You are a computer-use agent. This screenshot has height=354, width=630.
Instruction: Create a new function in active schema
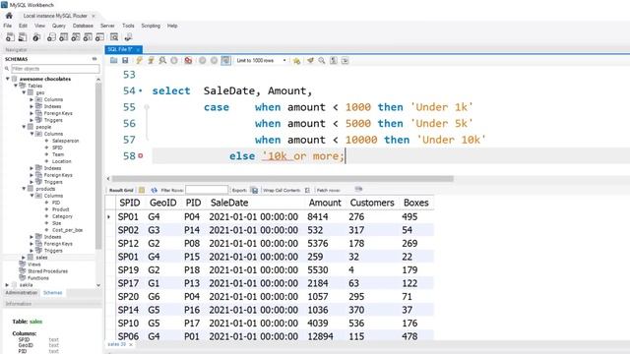(99, 37)
